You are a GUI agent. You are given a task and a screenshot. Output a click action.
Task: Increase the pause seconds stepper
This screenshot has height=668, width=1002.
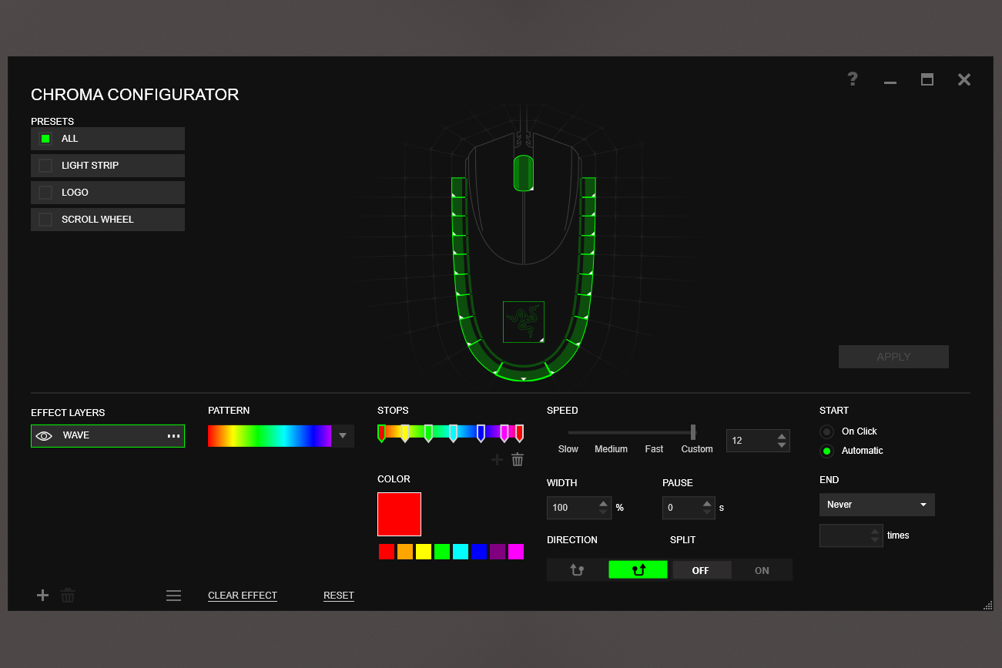708,503
